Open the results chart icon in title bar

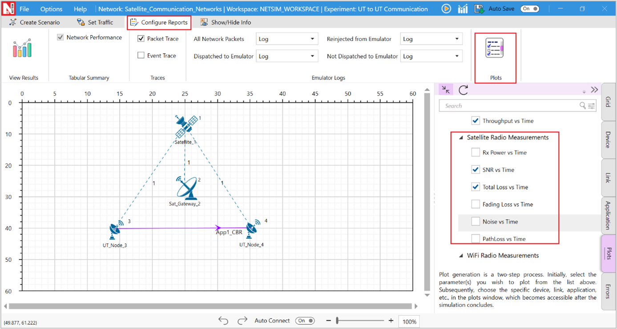463,9
